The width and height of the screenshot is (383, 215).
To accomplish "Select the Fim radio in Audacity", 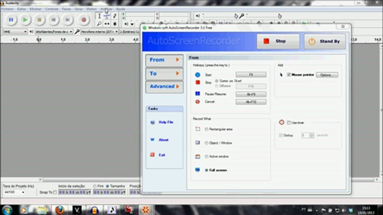I will click(95, 186).
